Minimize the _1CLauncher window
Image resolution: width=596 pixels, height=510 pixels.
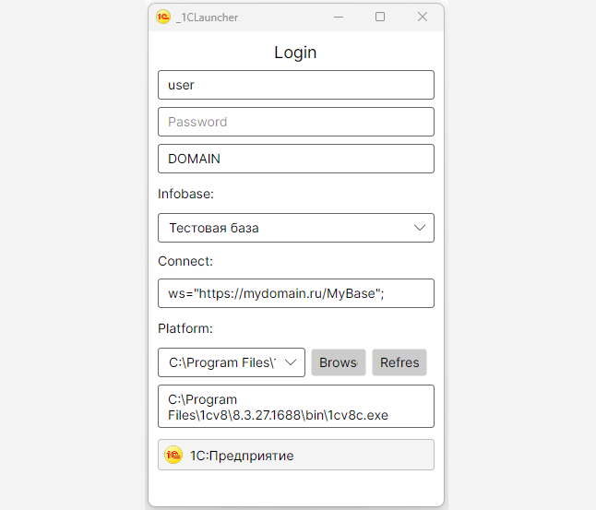[338, 17]
